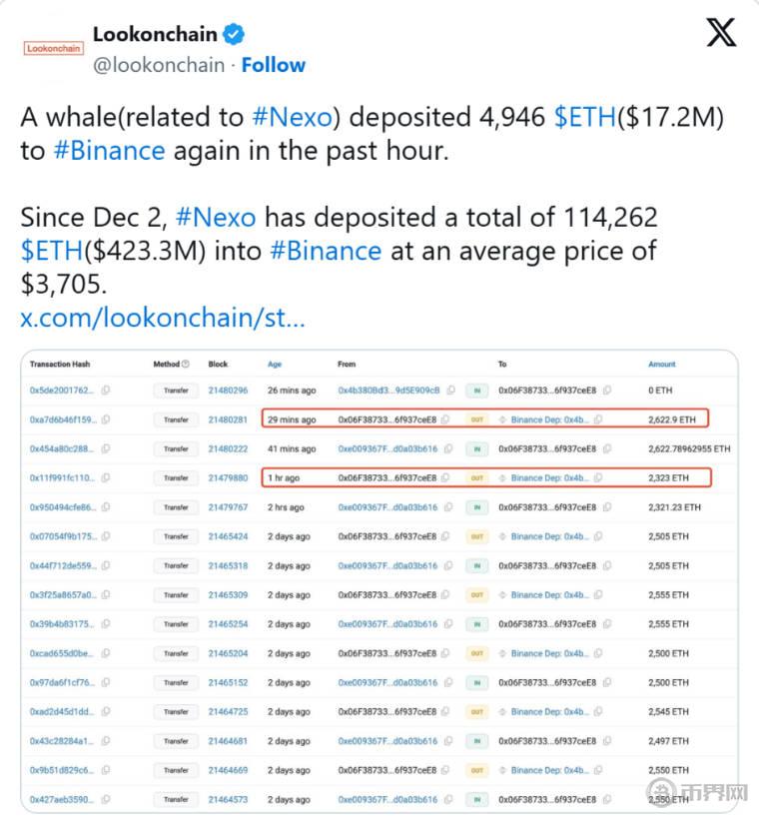Screen dimensions: 759x820
Task: Copy To address in first row
Action: [x=607, y=391]
